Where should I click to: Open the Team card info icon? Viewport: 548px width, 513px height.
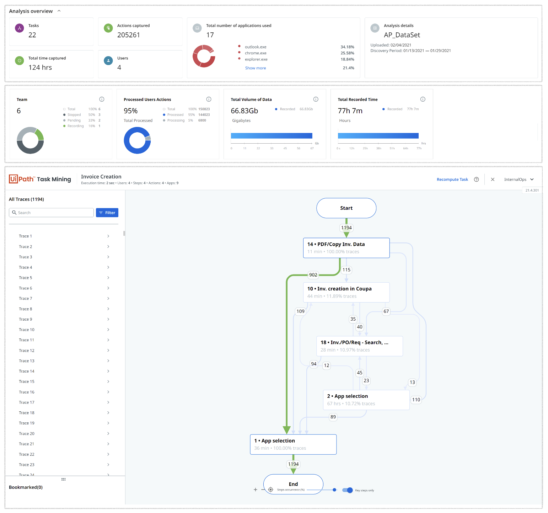coord(102,99)
